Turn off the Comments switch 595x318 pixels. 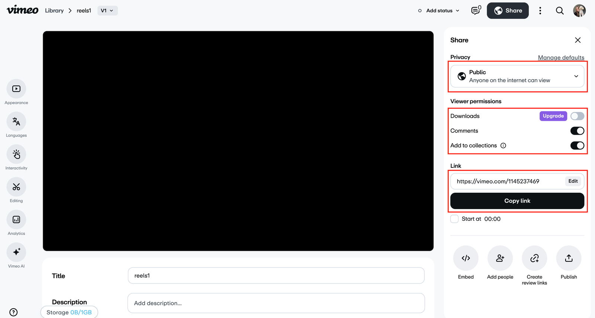(x=577, y=131)
